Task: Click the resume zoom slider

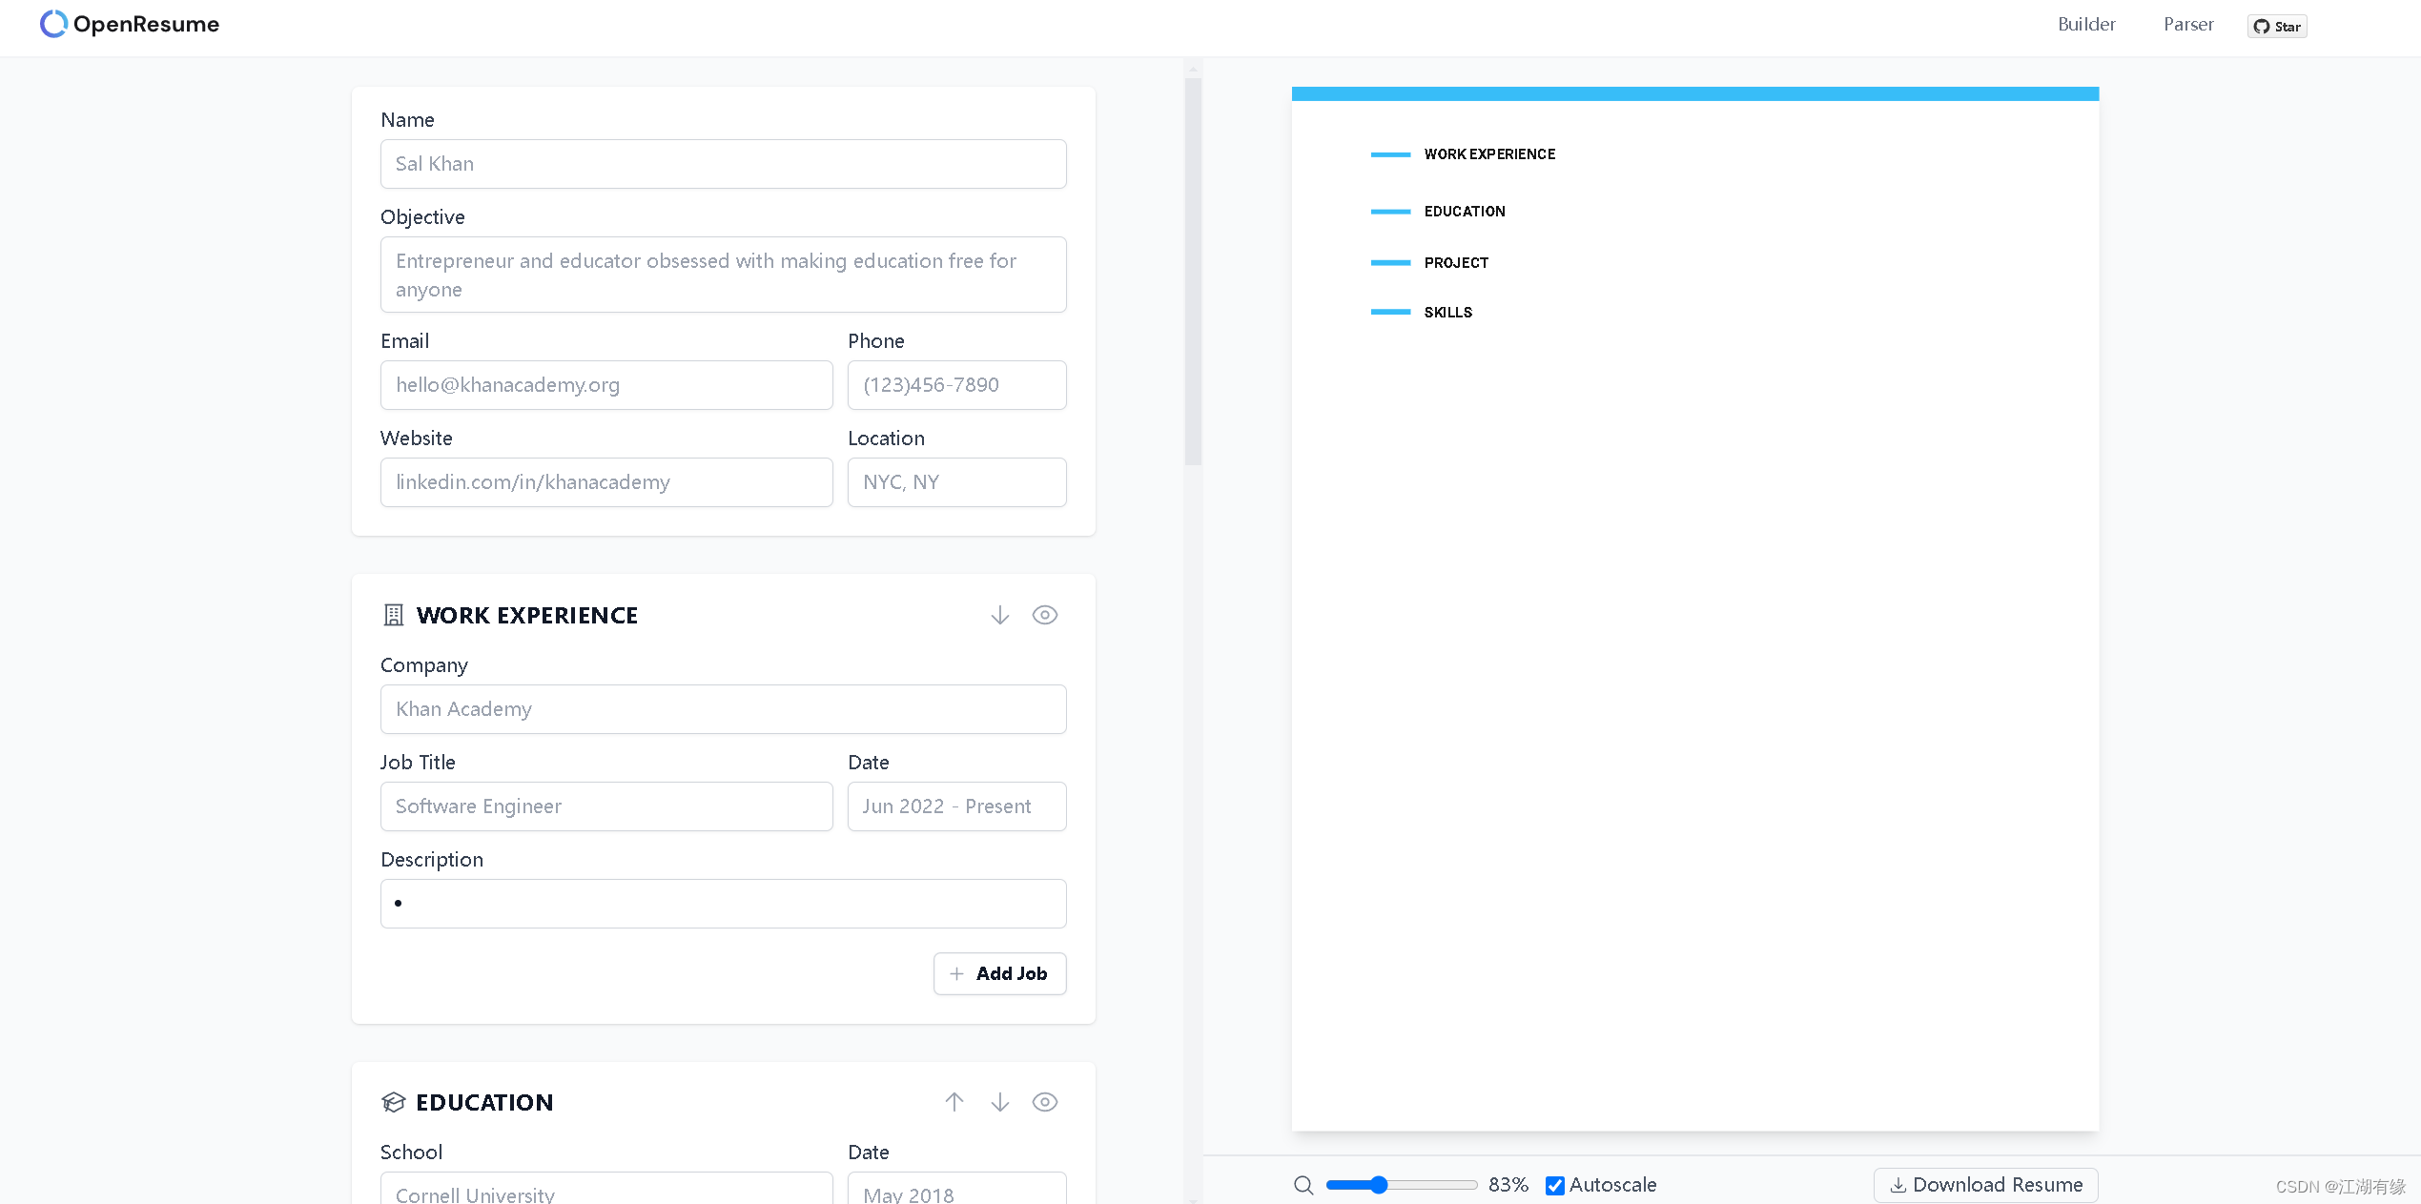Action: [x=1401, y=1185]
